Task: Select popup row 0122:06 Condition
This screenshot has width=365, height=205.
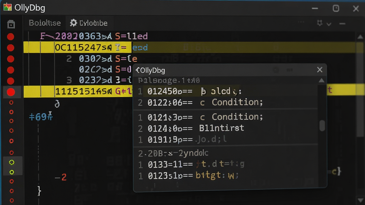Action: coord(225,102)
